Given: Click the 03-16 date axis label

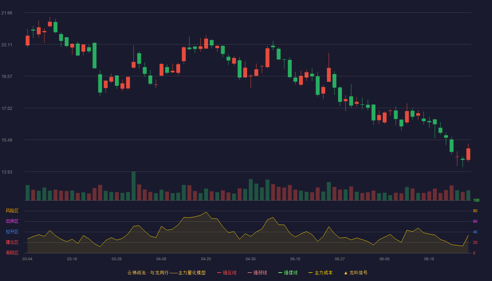Looking at the screenshot, I should [x=72, y=259].
